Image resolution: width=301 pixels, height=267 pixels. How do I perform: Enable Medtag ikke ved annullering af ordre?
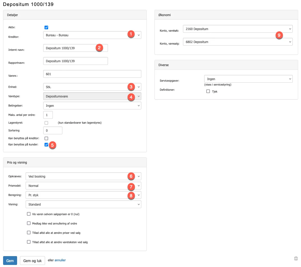coord(29,223)
